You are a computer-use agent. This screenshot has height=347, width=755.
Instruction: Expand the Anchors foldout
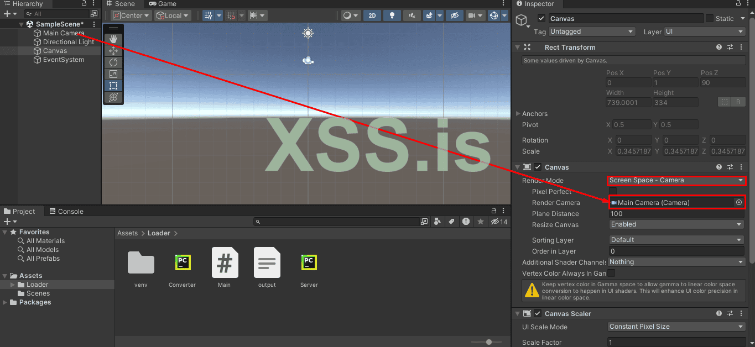518,114
